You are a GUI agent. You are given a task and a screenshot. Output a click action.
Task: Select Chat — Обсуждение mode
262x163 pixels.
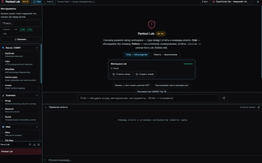coord(137,55)
